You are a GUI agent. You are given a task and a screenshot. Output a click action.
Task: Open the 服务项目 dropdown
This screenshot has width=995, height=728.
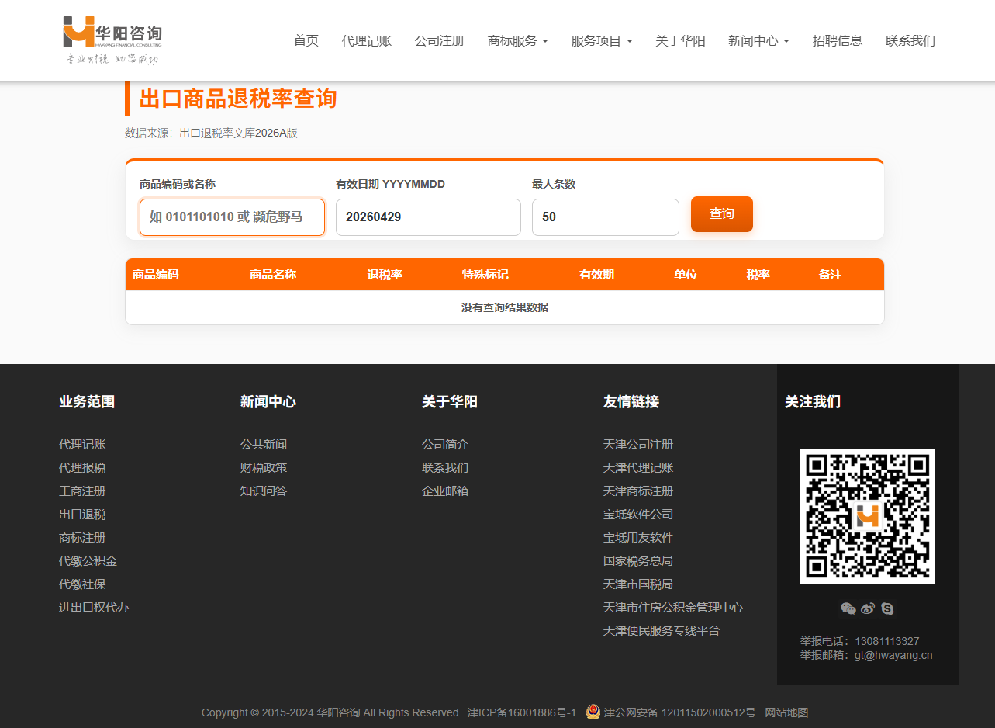click(602, 40)
